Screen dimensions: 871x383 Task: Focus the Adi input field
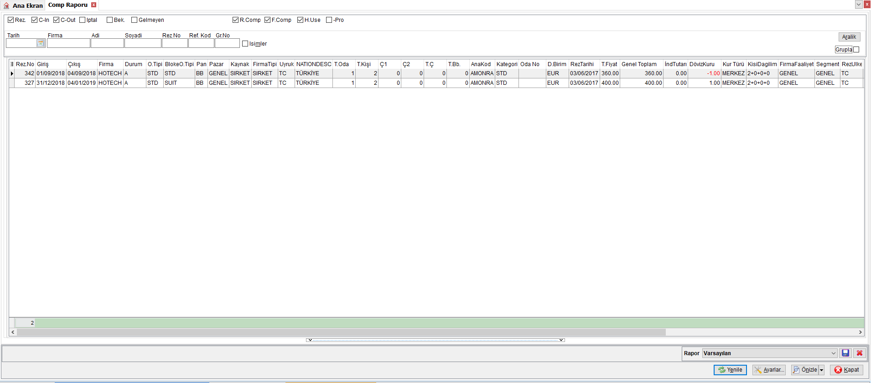[x=107, y=43]
